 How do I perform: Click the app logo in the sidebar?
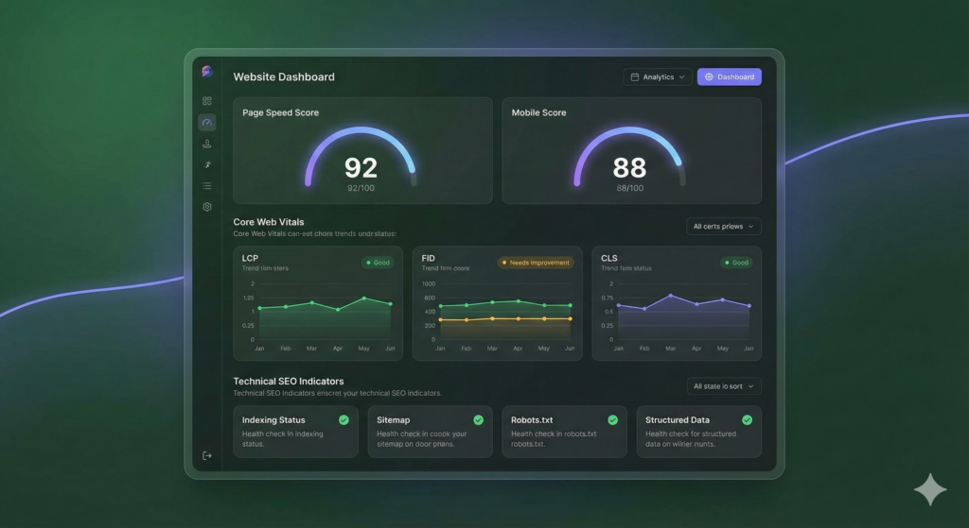(207, 72)
